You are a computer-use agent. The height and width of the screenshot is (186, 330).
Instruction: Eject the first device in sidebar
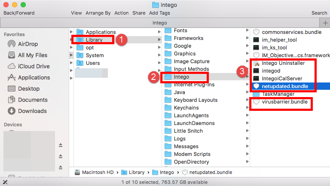[x=61, y=145]
